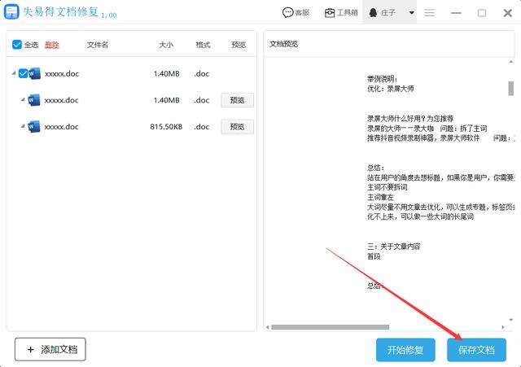This screenshot has width=521, height=367.
Task: Click the Word icon of the parent file
Action: click(x=34, y=73)
